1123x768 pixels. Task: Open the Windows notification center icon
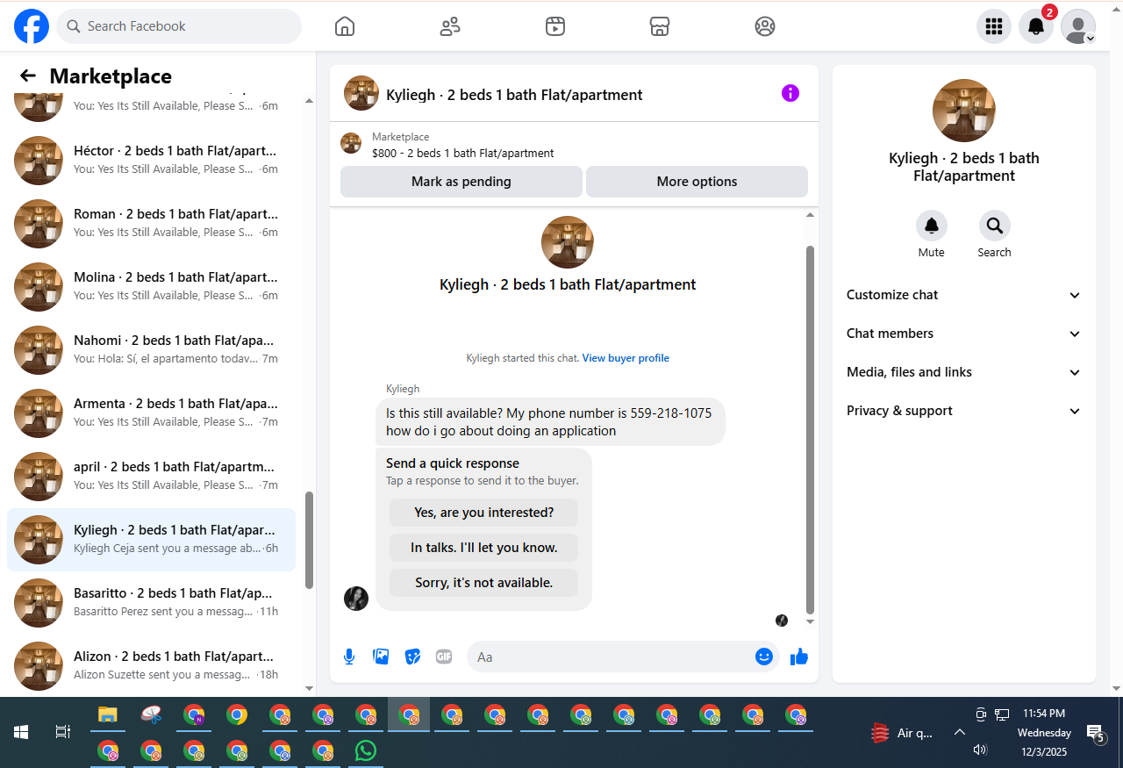click(1095, 733)
